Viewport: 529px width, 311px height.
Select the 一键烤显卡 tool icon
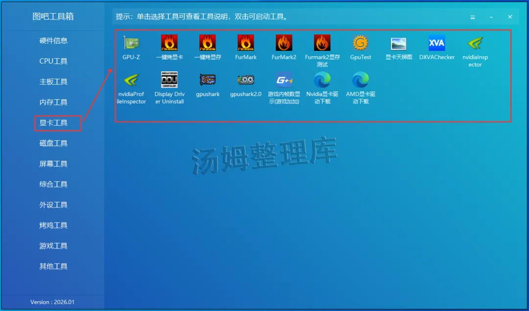(x=169, y=43)
